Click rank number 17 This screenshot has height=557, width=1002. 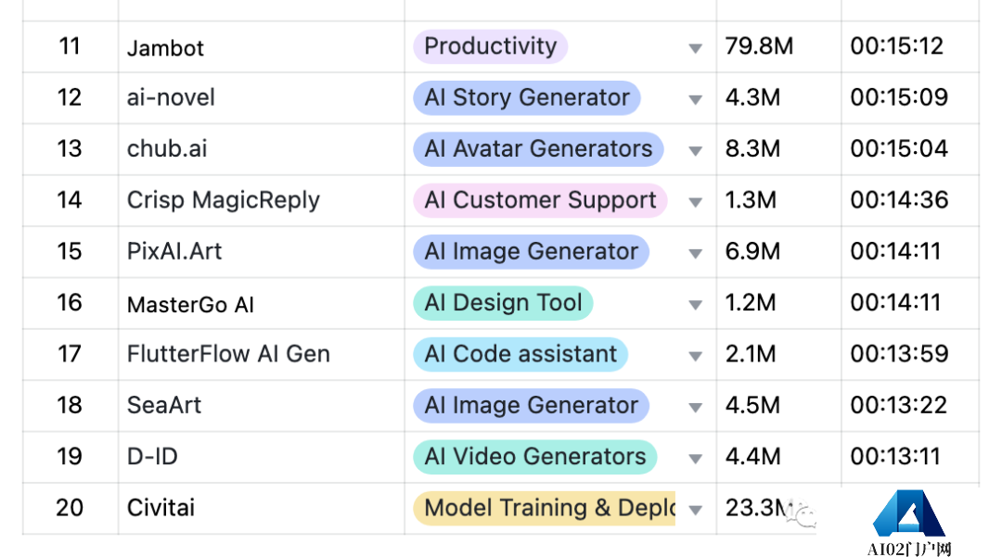click(x=70, y=354)
